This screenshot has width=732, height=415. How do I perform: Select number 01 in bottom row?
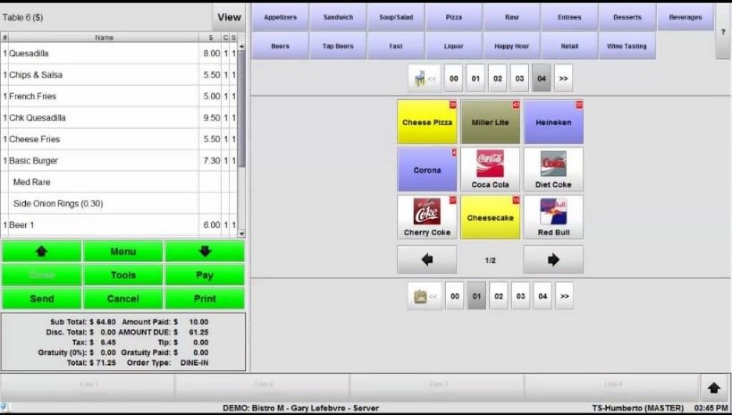tap(476, 295)
